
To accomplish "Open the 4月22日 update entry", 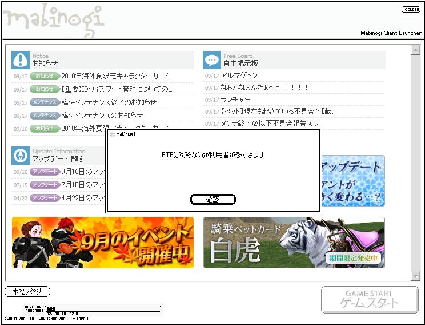I will [83, 197].
